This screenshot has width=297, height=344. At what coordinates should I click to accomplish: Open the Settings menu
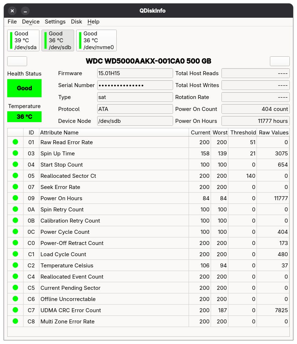(x=55, y=22)
